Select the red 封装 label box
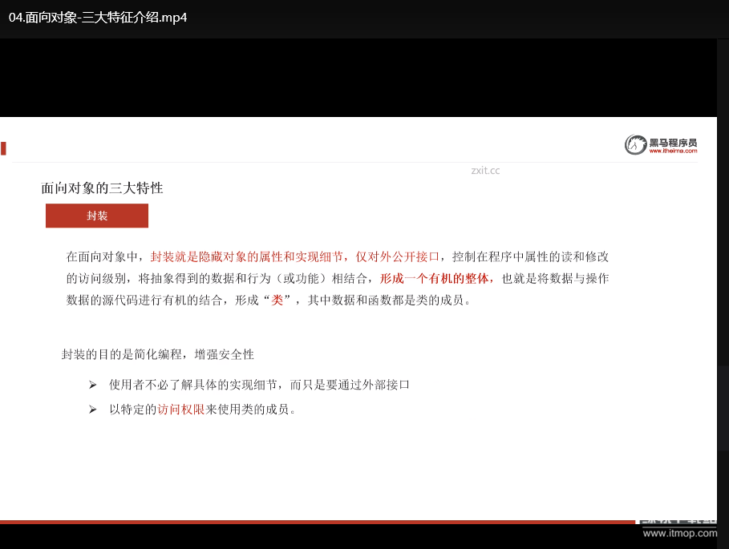Viewport: 729px width, 549px height. tap(97, 216)
